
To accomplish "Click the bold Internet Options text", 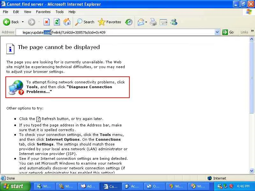I will point(62,139).
